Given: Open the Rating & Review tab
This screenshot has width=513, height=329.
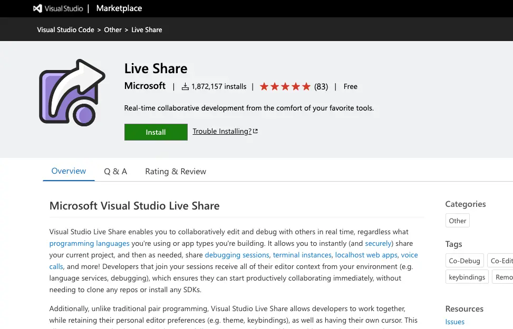Looking at the screenshot, I should pyautogui.click(x=176, y=171).
